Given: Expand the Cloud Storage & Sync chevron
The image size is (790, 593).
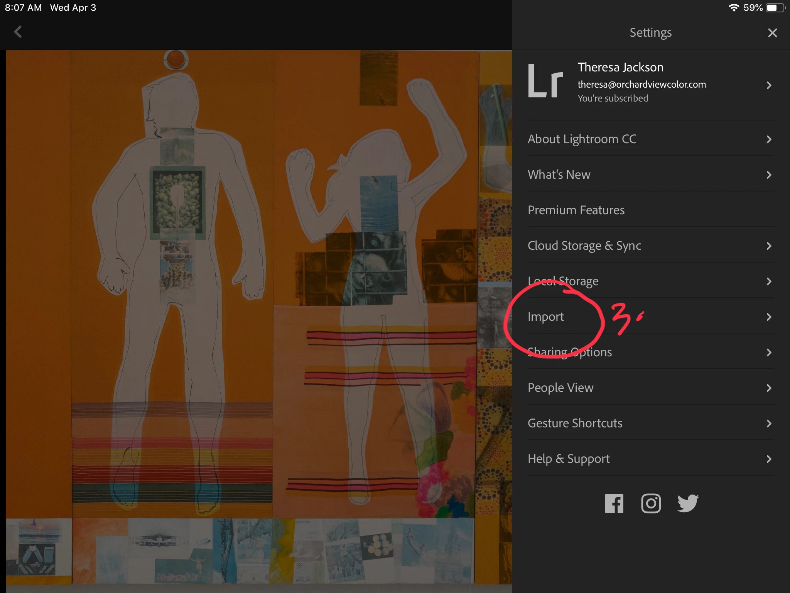Looking at the screenshot, I should point(769,246).
